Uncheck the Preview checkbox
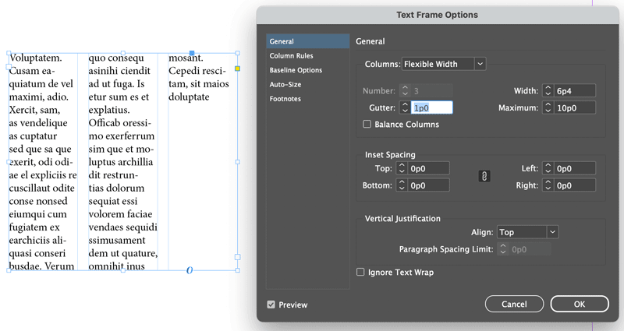The width and height of the screenshot is (624, 331). [271, 305]
